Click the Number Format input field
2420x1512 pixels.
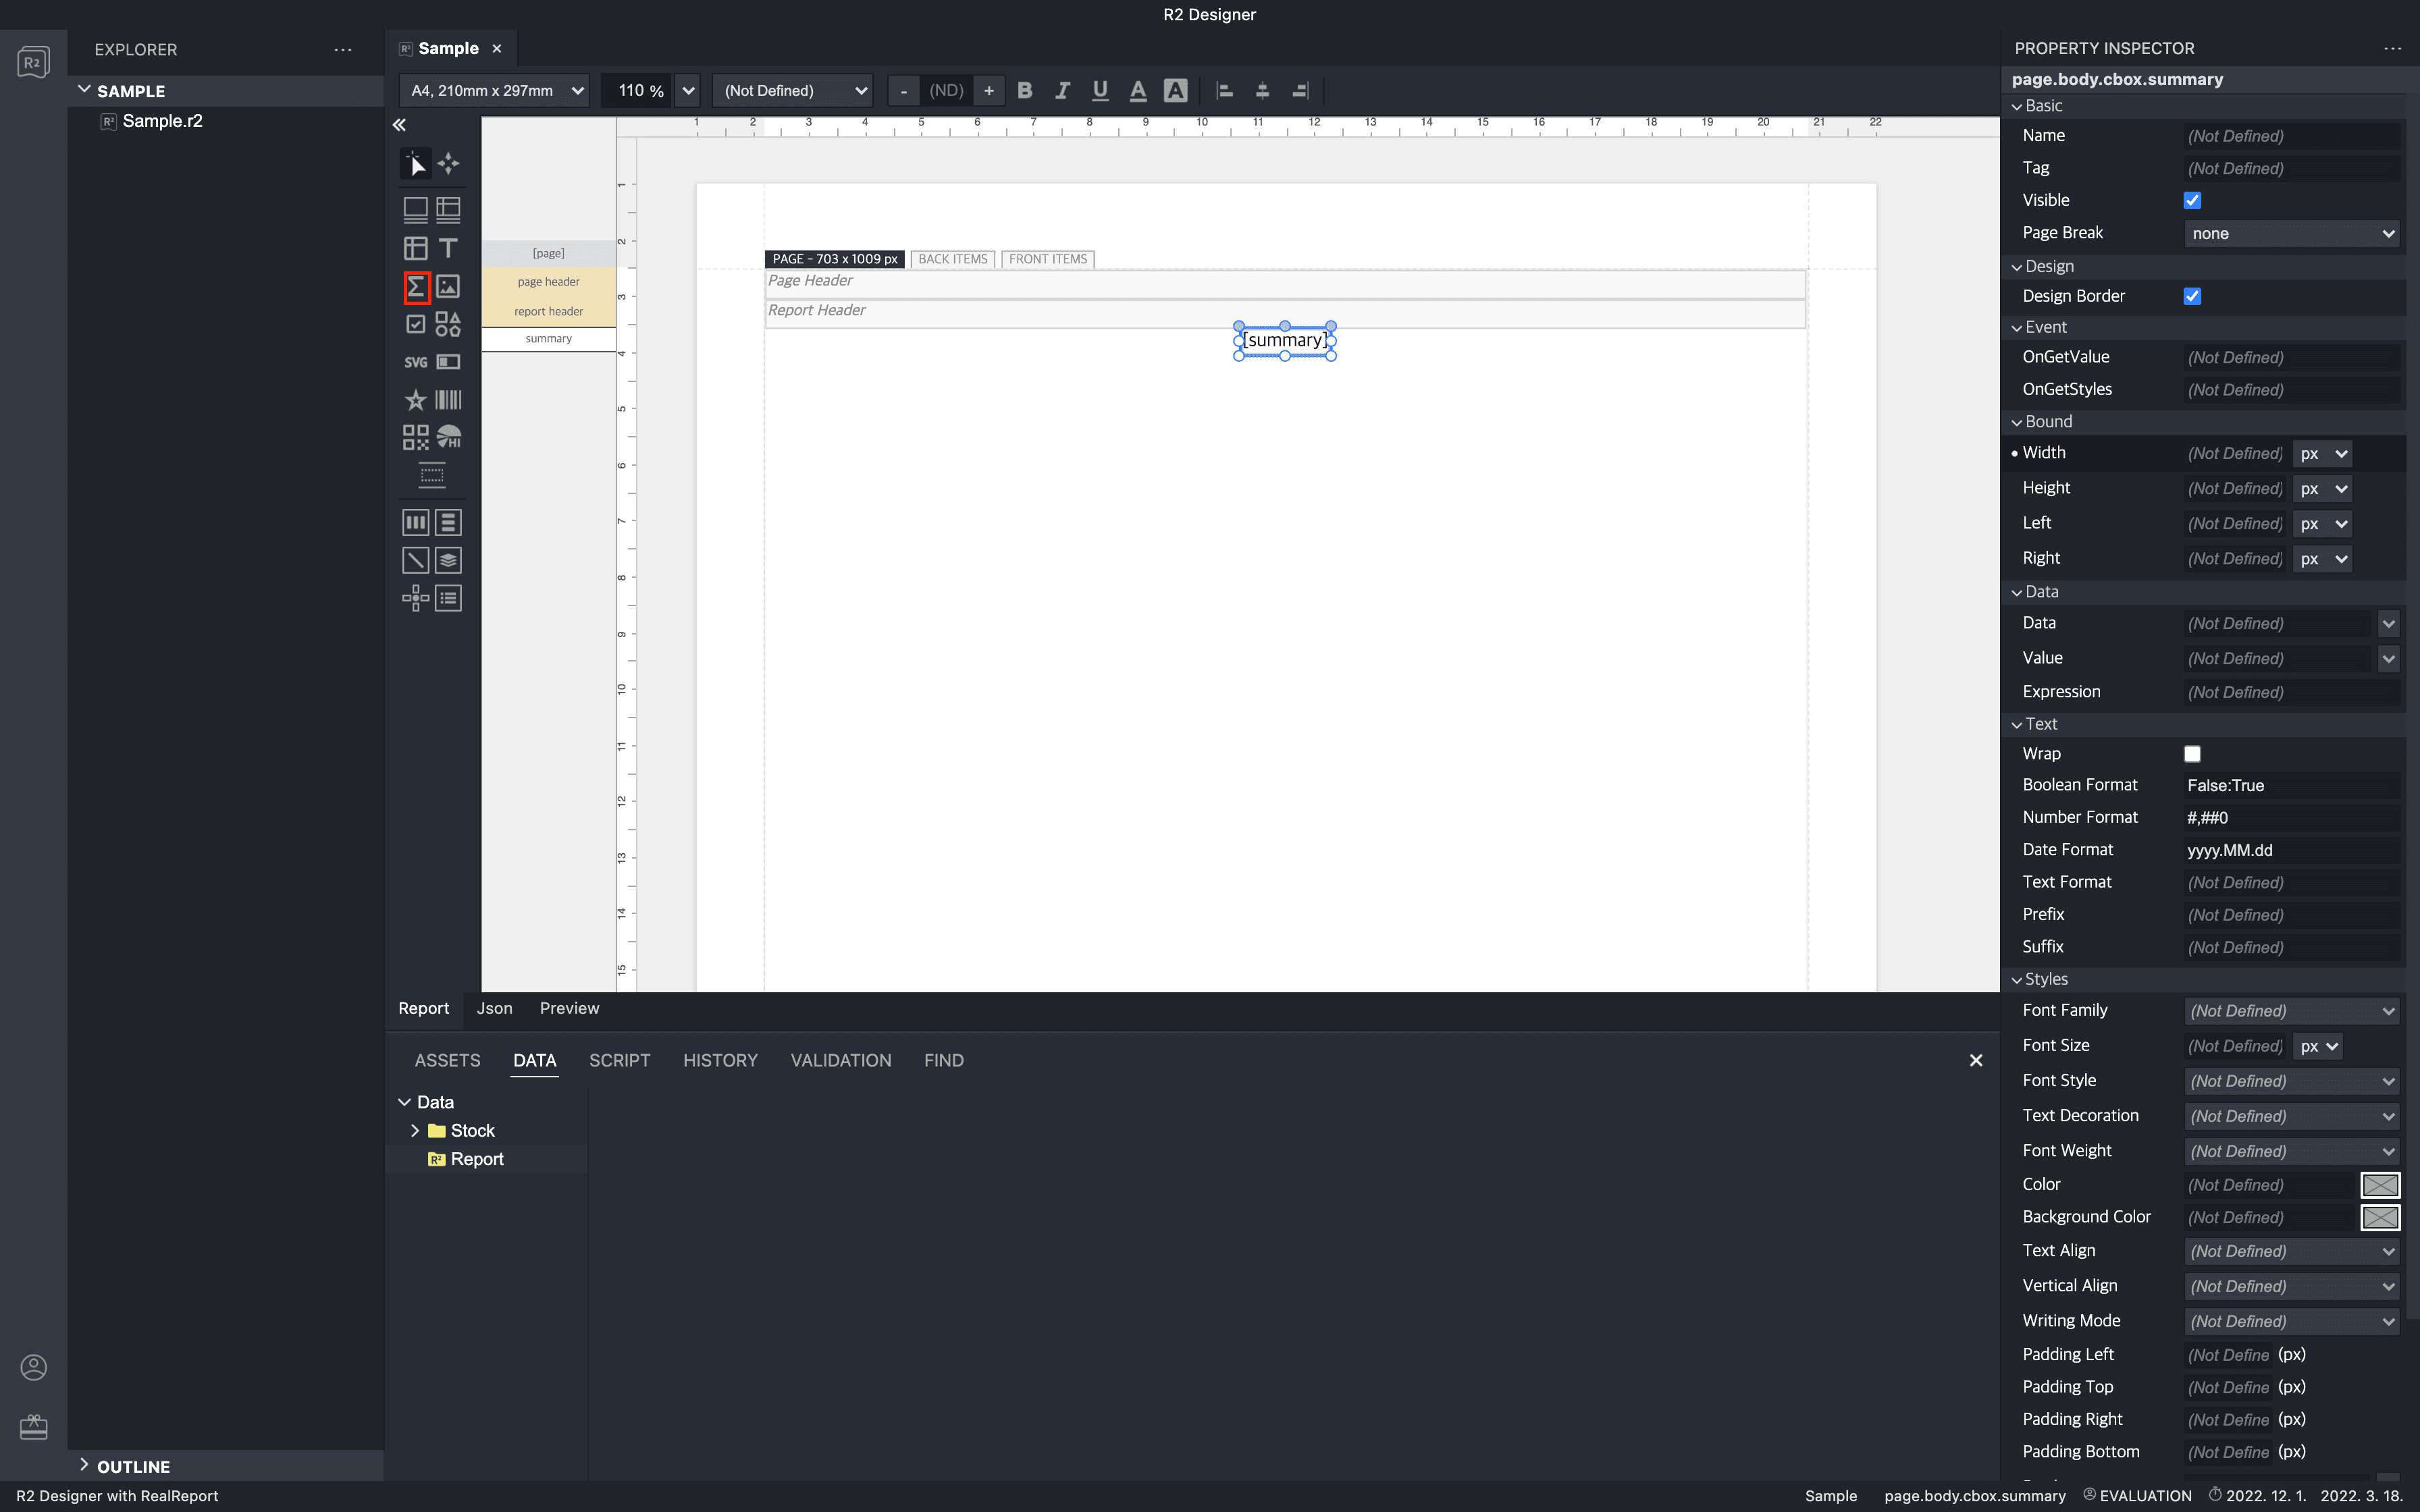pos(2292,818)
